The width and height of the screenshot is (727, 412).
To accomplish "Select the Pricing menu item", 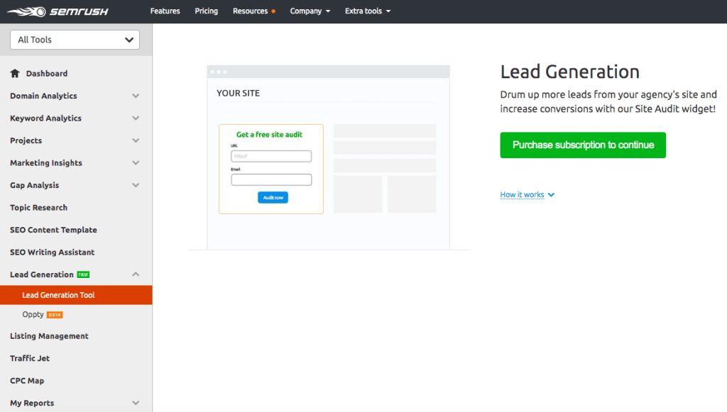I will (206, 11).
